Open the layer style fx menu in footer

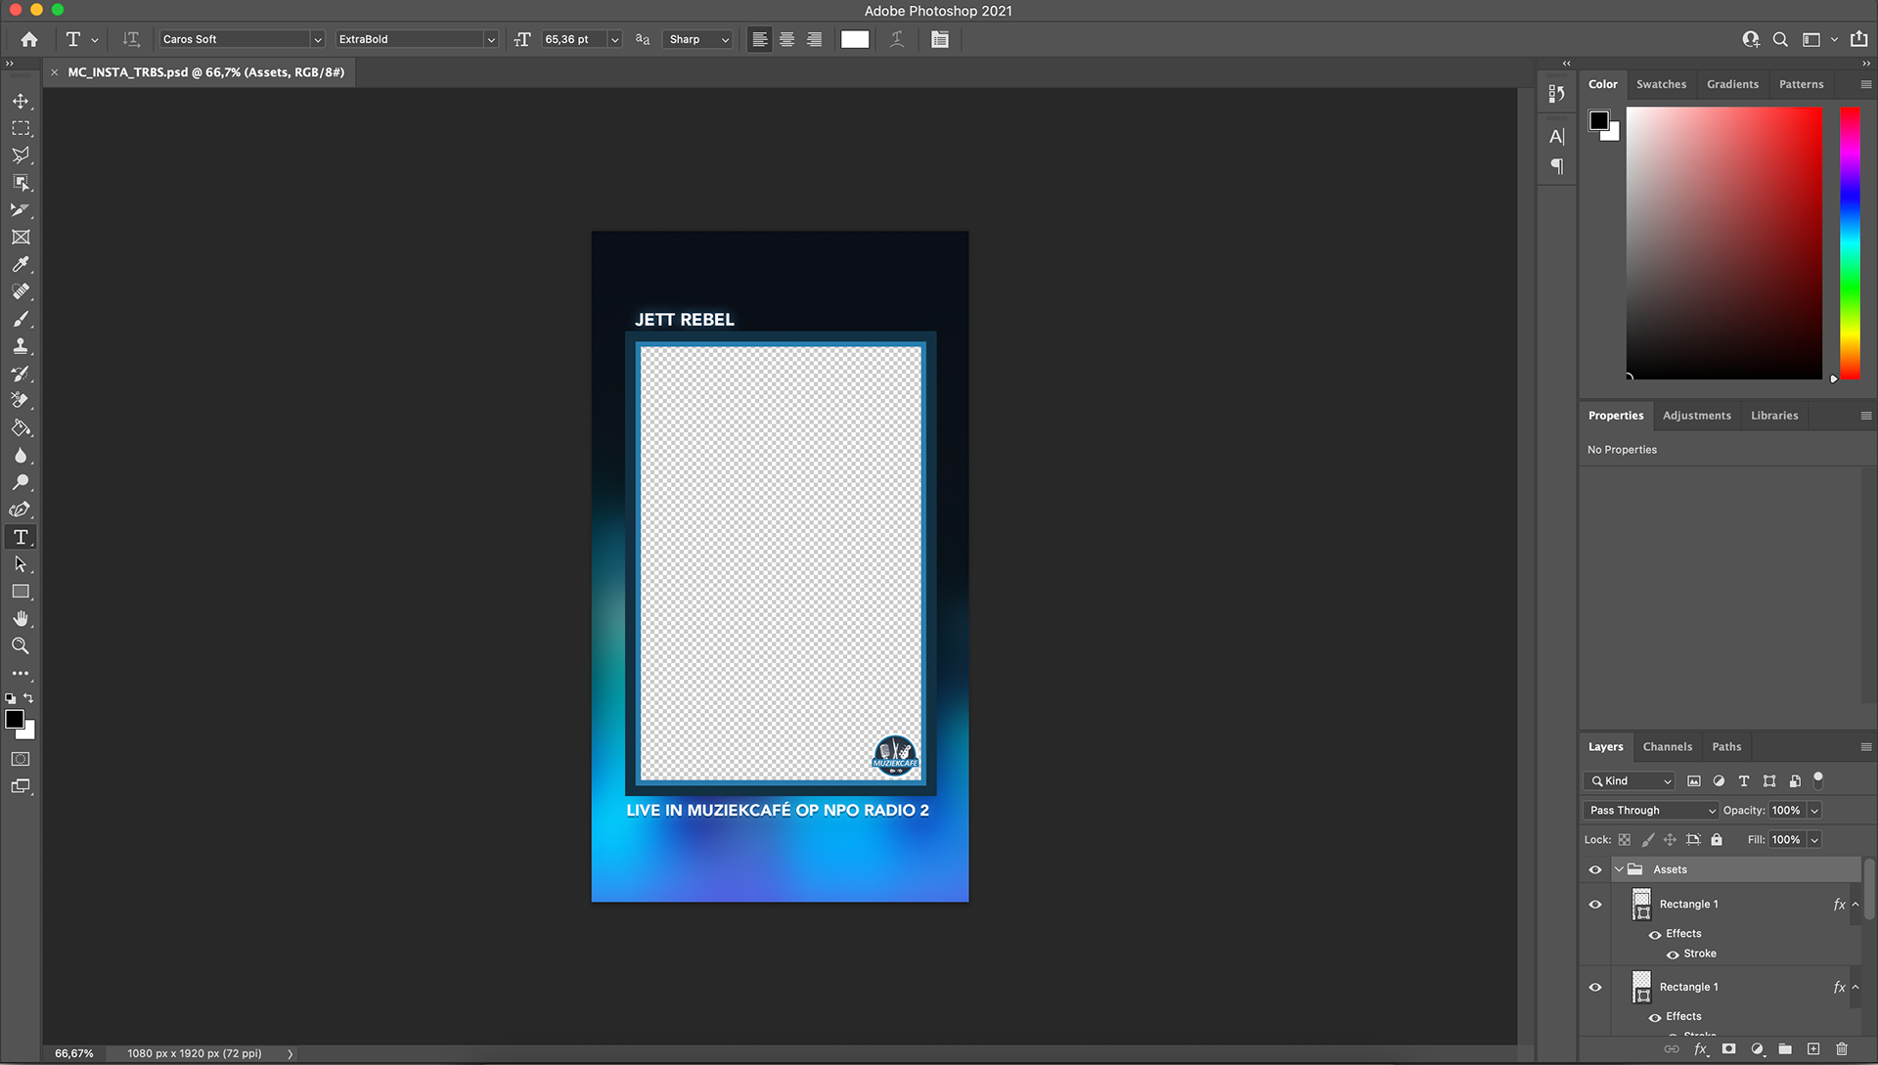(1701, 1049)
